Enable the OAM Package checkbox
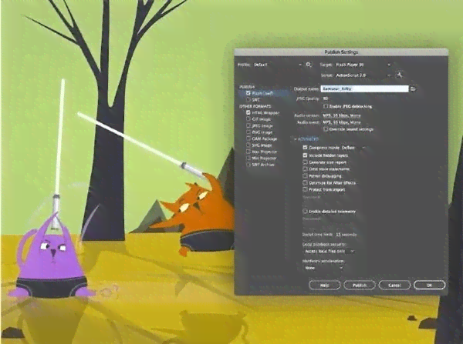This screenshot has height=344, width=463. pyautogui.click(x=248, y=139)
